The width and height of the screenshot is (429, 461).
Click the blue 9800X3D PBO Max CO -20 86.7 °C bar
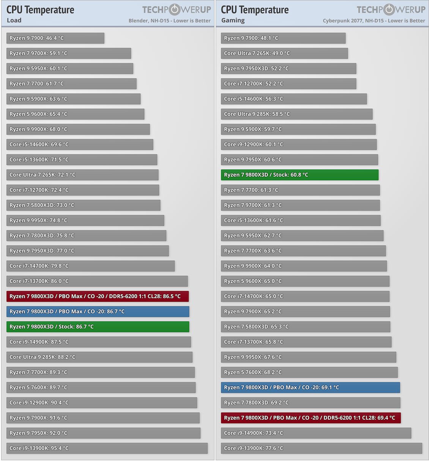pos(98,311)
